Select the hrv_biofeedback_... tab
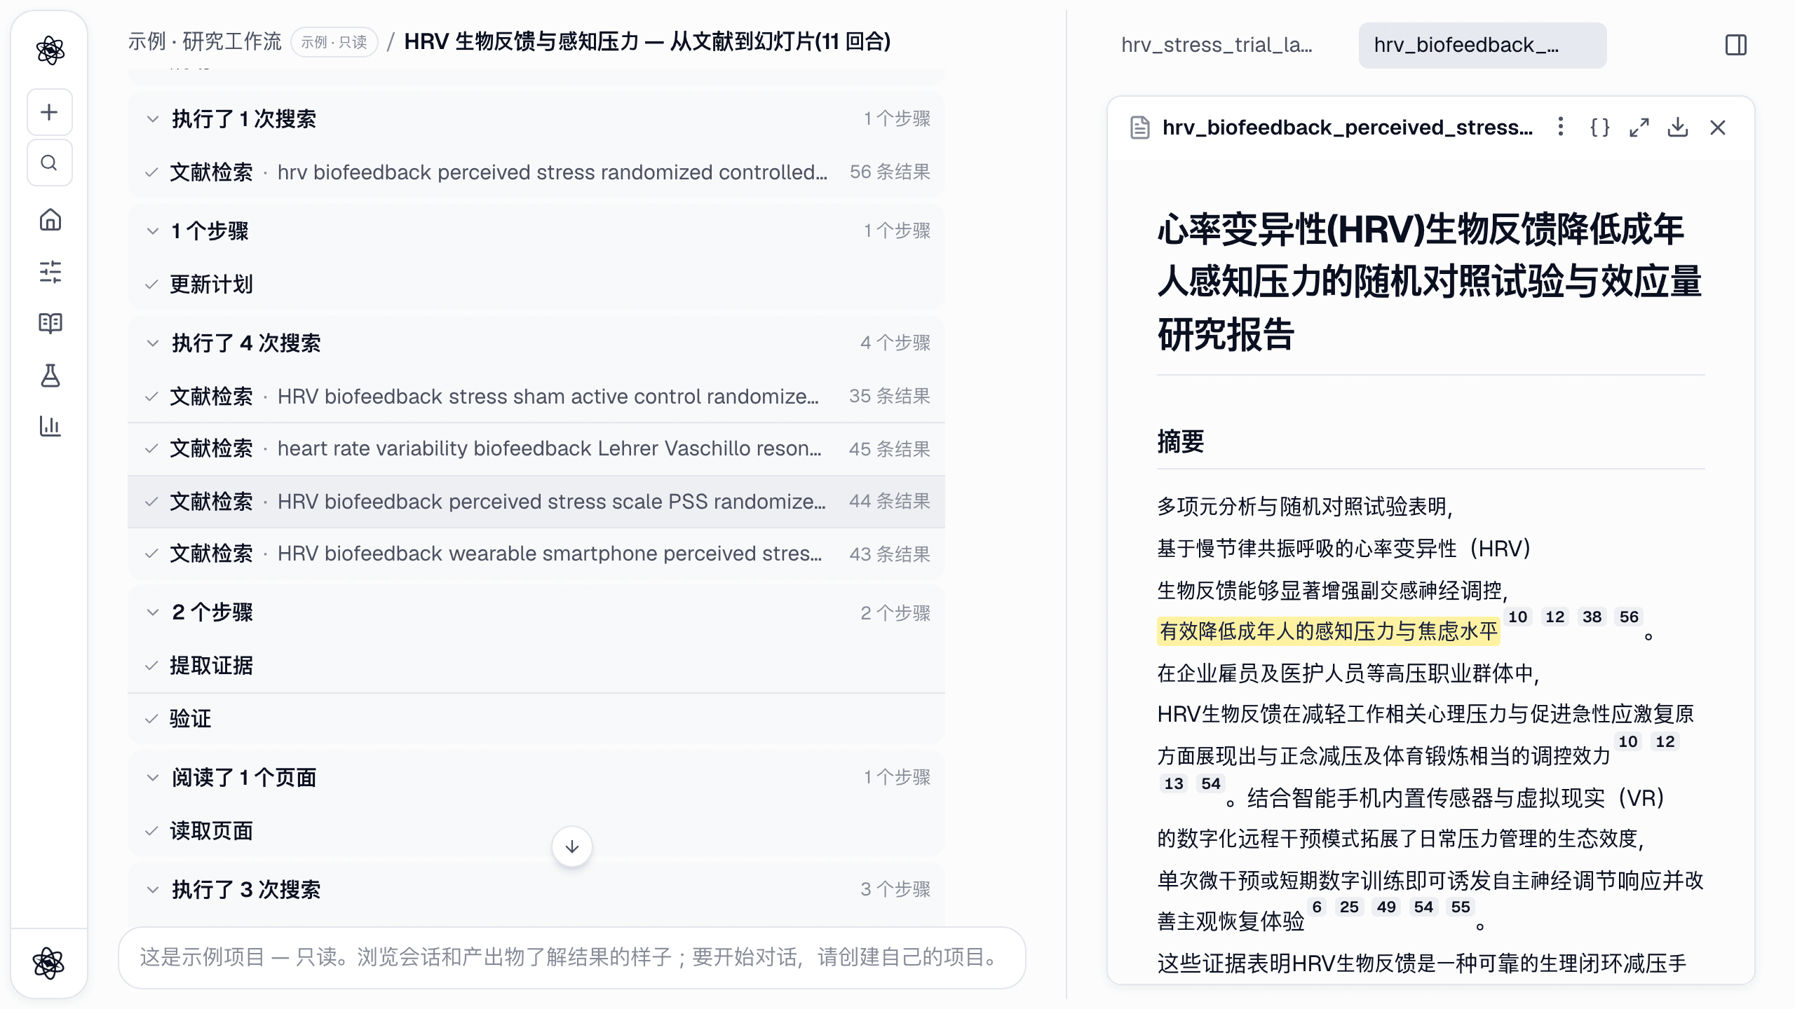This screenshot has width=1795, height=1009. click(1482, 46)
